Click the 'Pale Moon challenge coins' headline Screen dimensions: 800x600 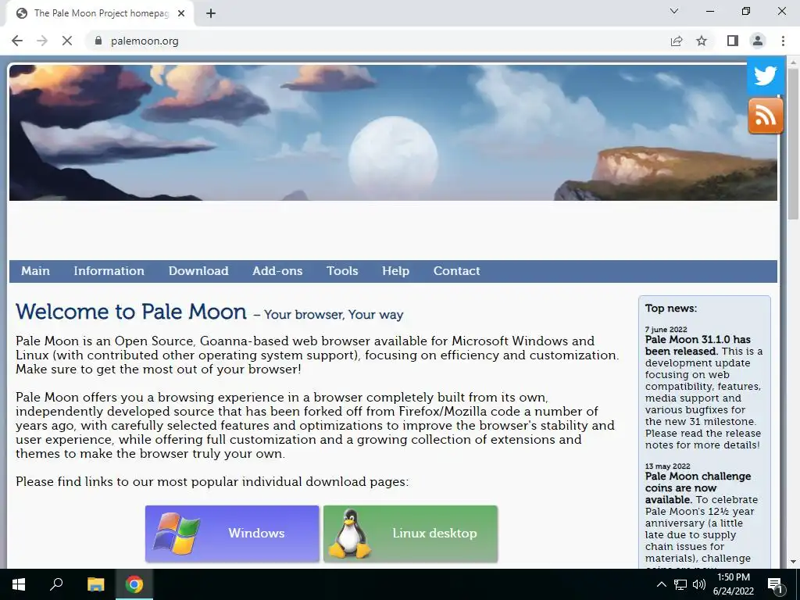pos(698,487)
